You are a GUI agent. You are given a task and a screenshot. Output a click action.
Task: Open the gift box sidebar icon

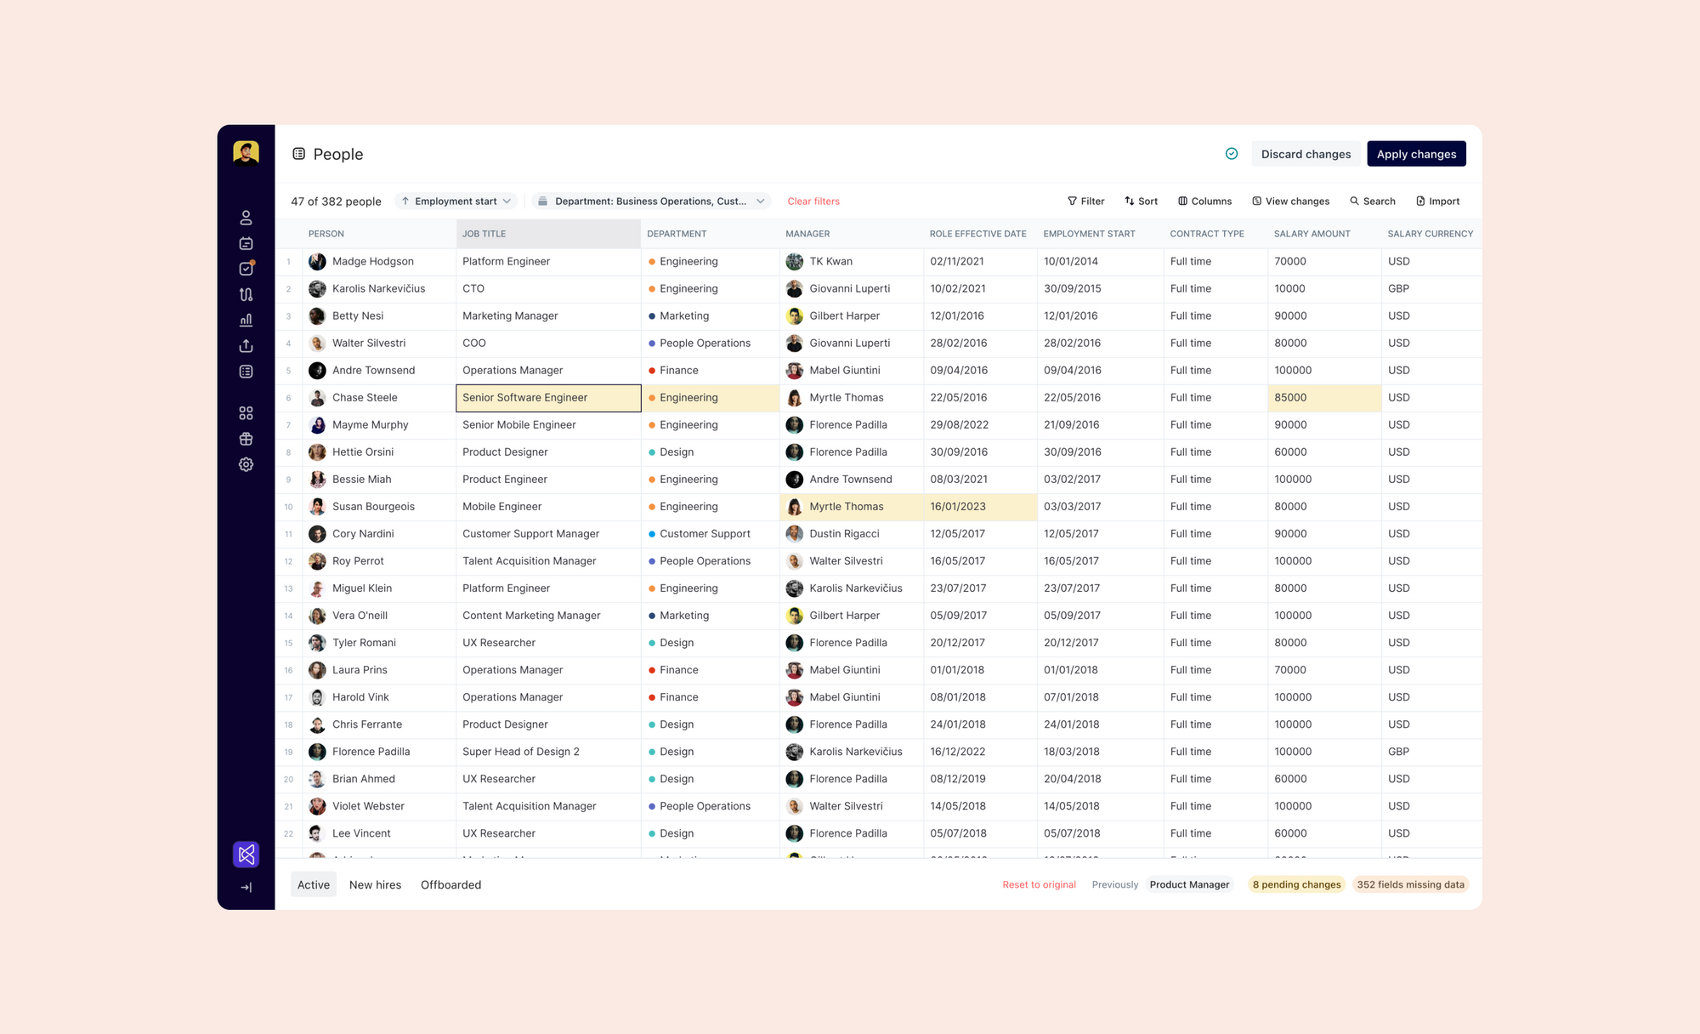(x=246, y=439)
